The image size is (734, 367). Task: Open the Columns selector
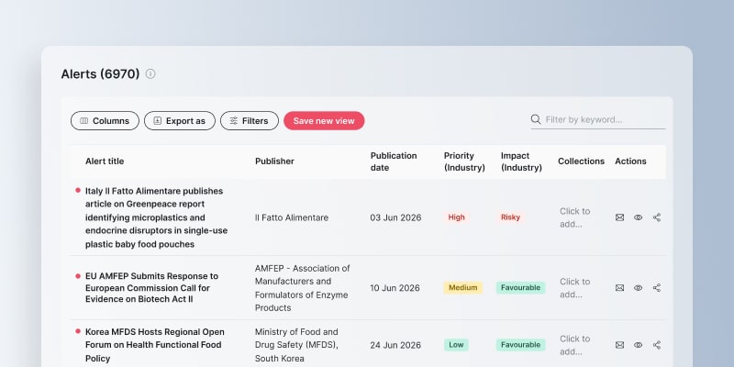pyautogui.click(x=105, y=121)
